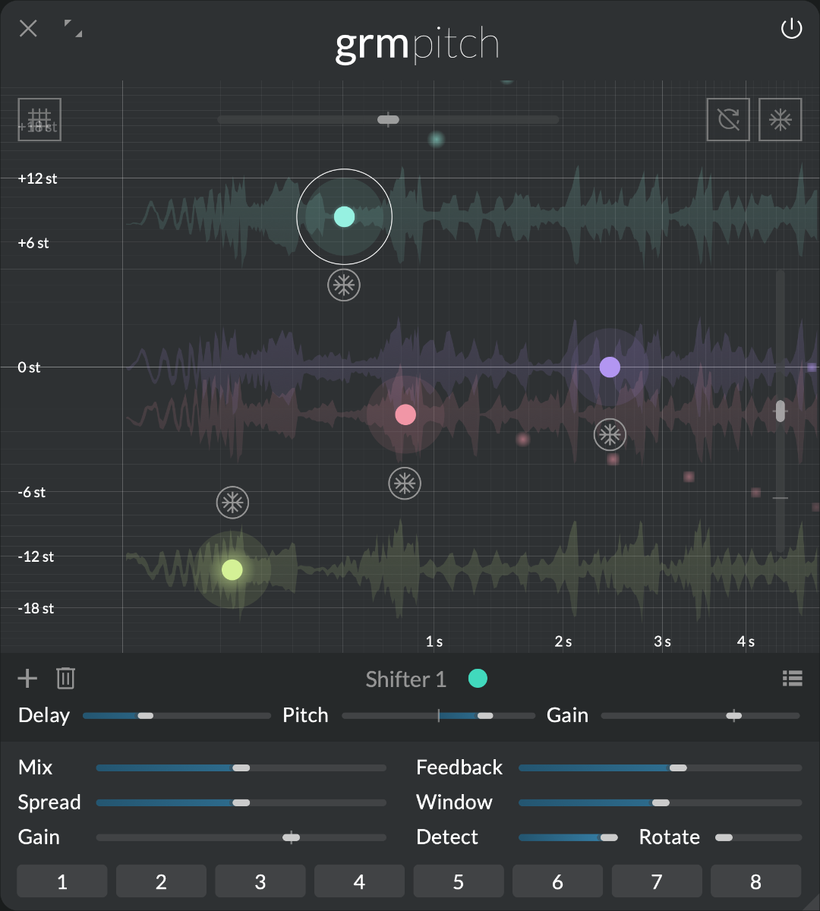820x911 pixels.
Task: Toggle the grid snap icon
Action: [x=39, y=120]
